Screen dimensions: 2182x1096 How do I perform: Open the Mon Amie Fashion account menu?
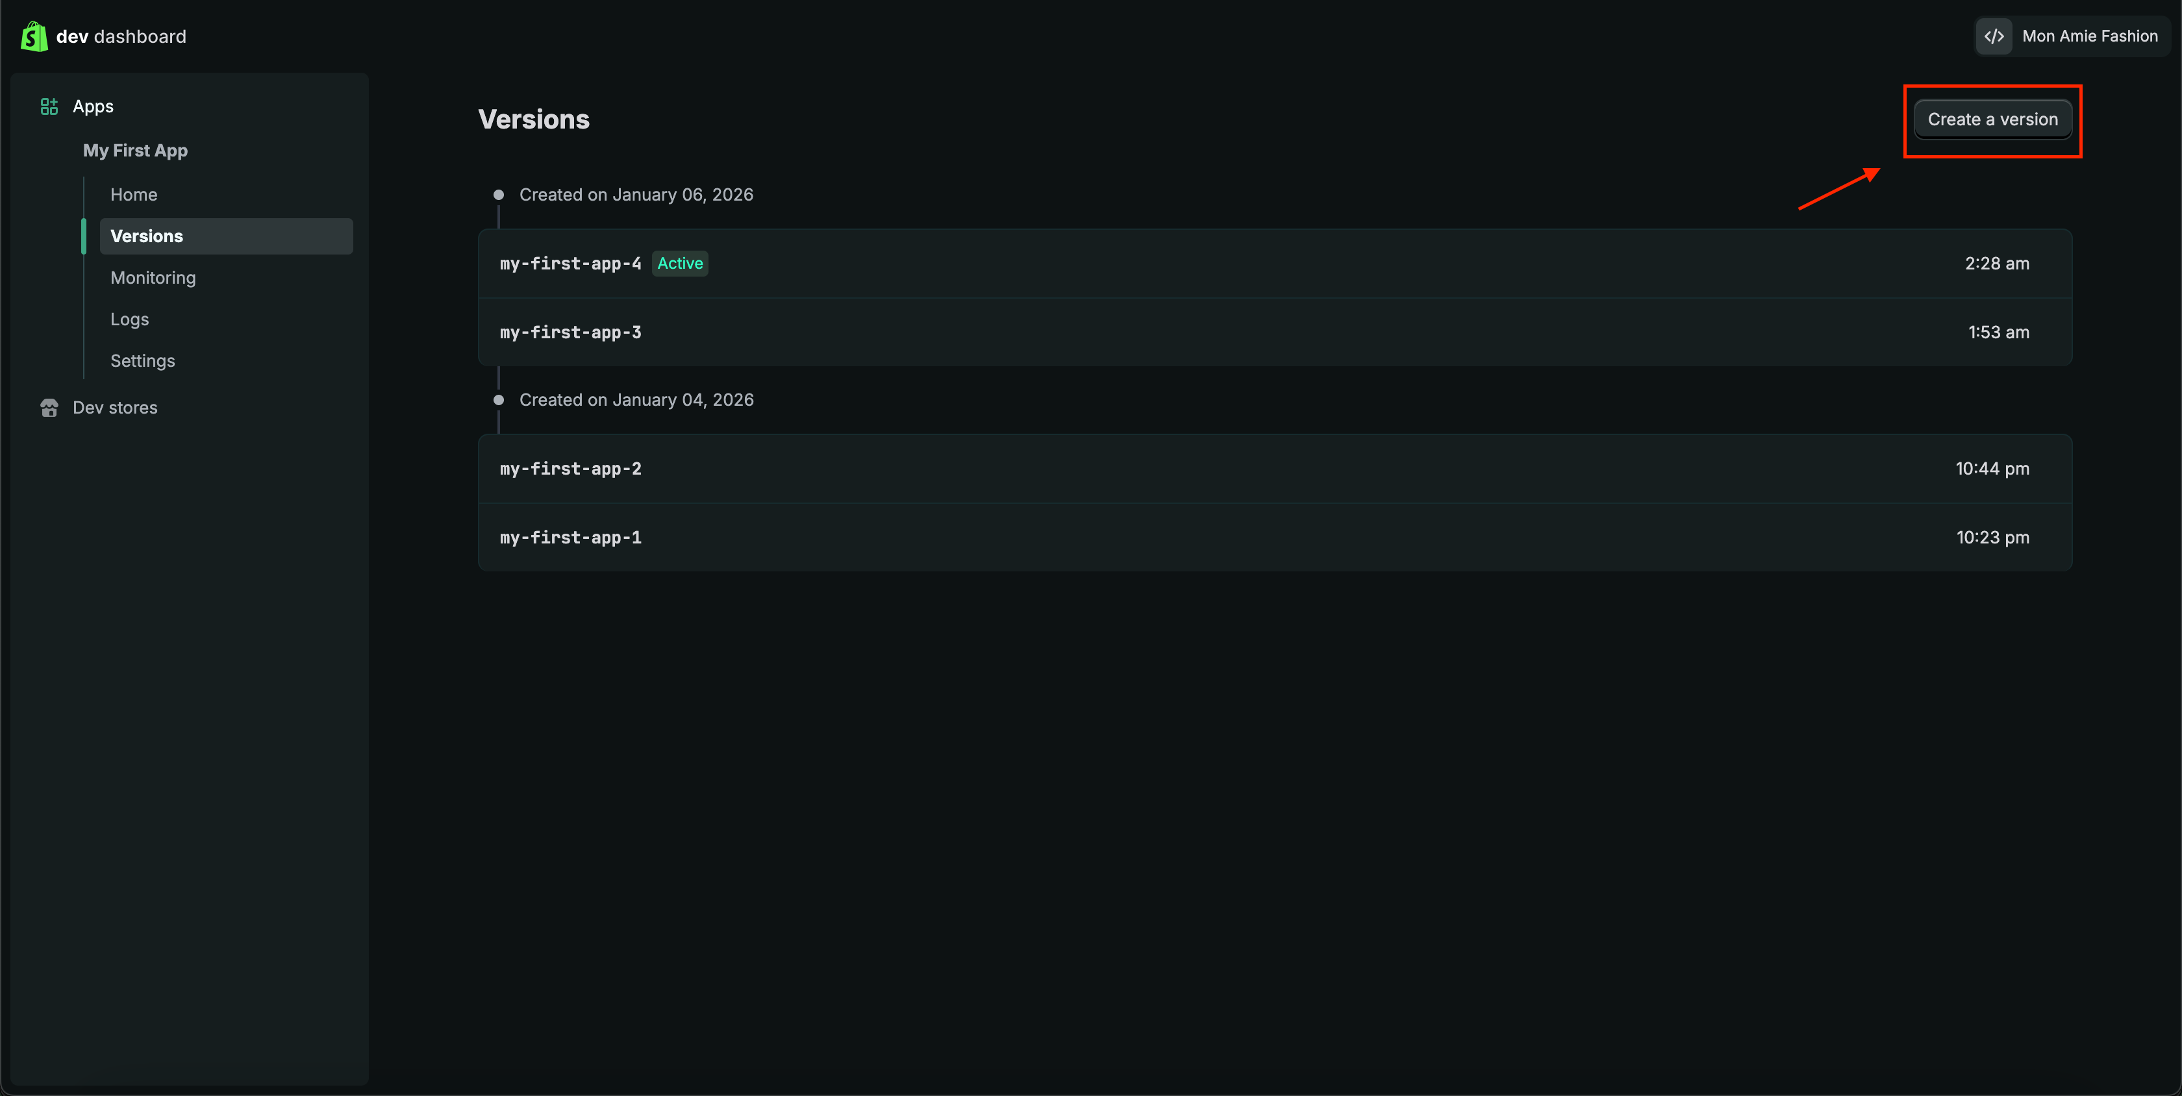[2089, 36]
